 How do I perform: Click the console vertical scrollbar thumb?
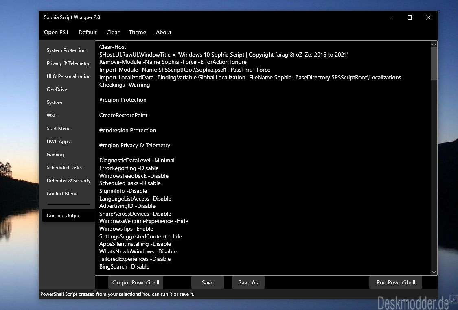(434, 63)
